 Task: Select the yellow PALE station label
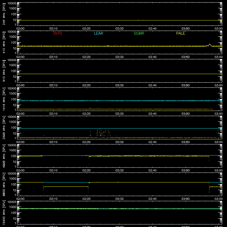(x=180, y=33)
